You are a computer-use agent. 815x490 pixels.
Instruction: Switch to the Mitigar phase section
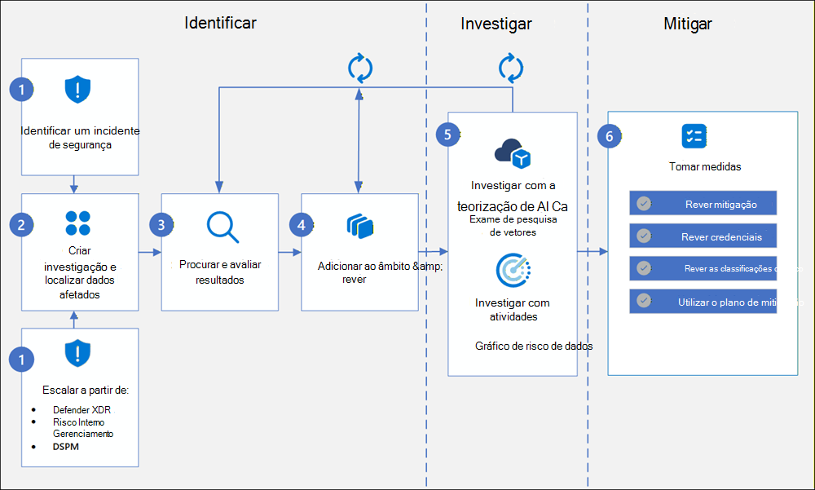[x=687, y=24]
